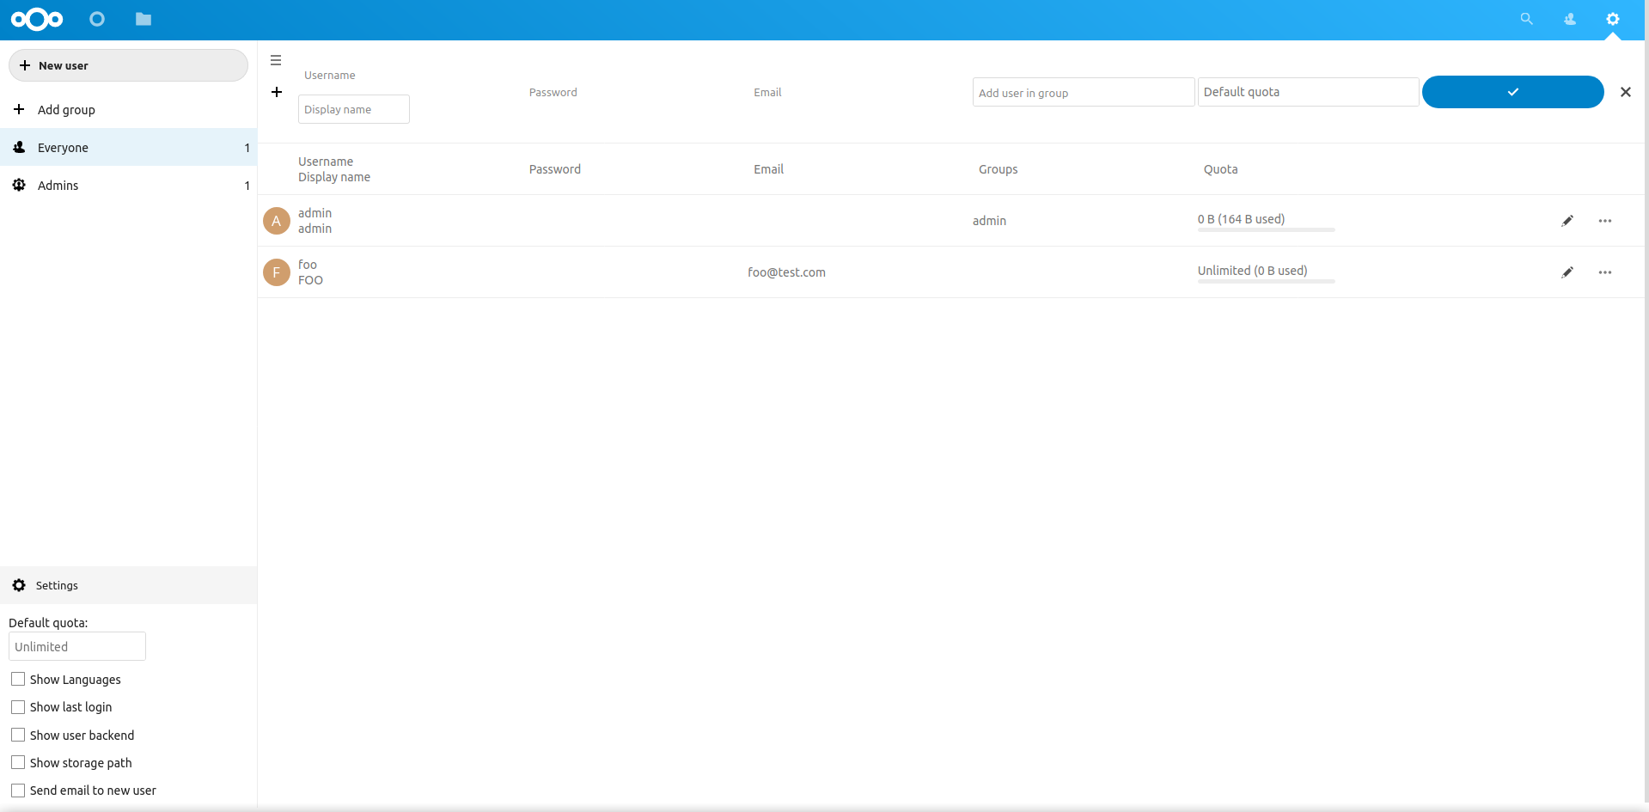Open actions menu for user foo
The height and width of the screenshot is (812, 1649).
[1605, 272]
